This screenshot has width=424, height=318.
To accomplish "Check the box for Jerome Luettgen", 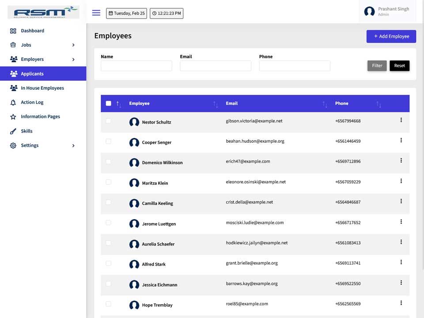I will pyautogui.click(x=109, y=223).
